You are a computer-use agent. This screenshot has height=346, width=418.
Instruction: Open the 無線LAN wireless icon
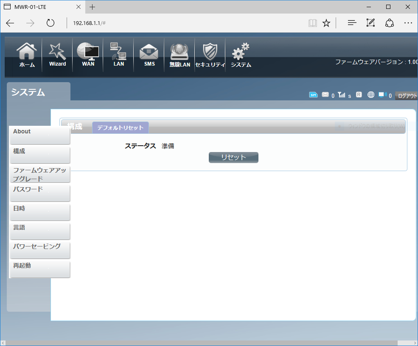[180, 55]
